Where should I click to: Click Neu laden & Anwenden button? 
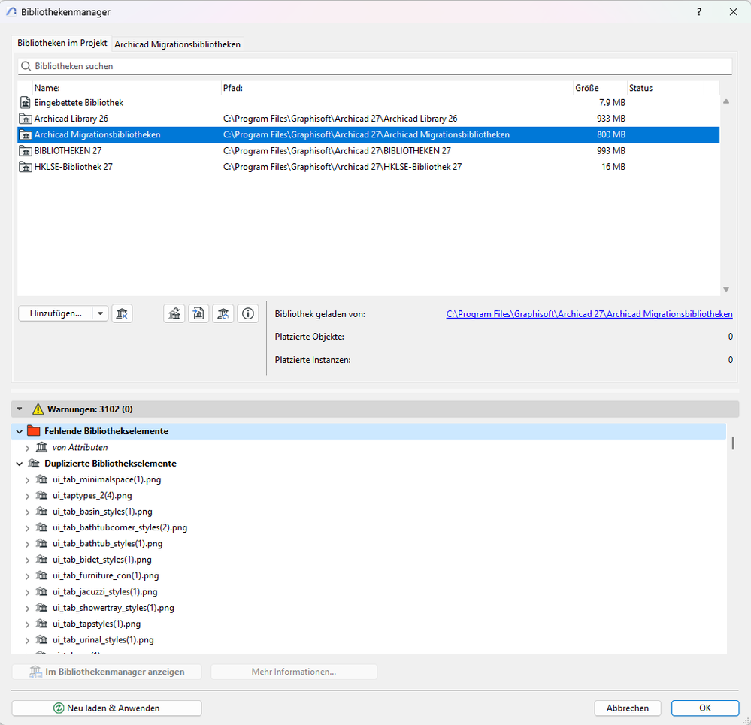tap(107, 708)
